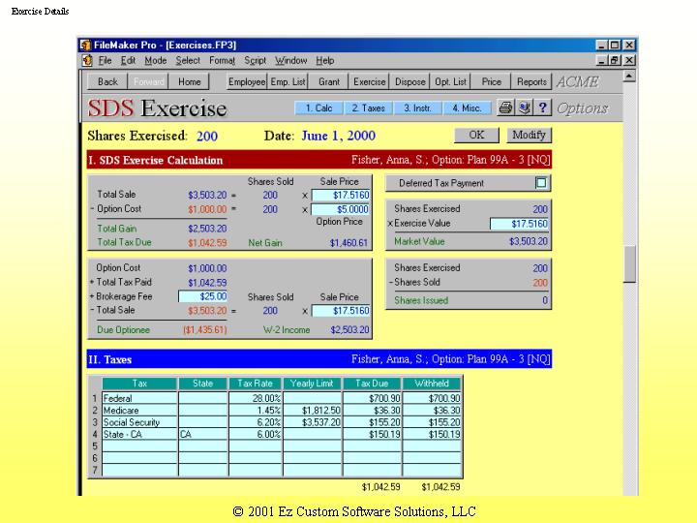Click the Forward button

click(148, 81)
